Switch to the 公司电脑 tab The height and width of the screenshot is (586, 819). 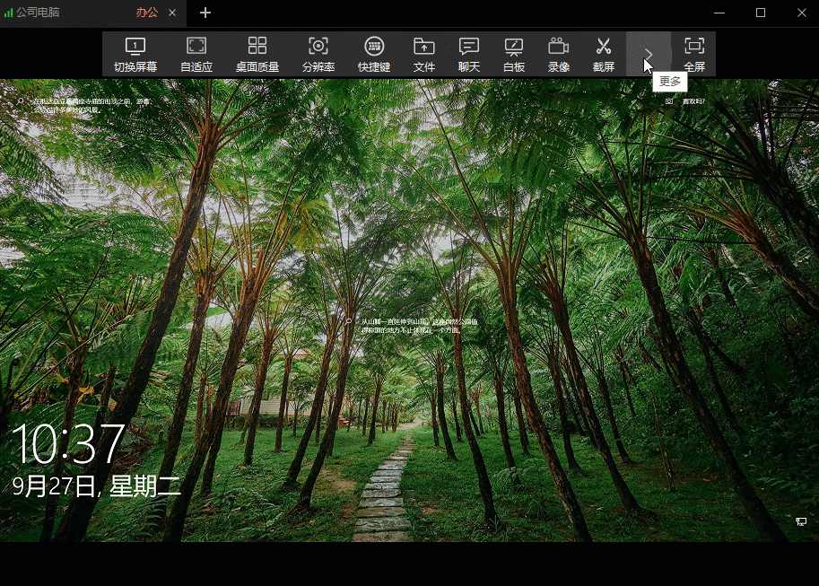(39, 13)
